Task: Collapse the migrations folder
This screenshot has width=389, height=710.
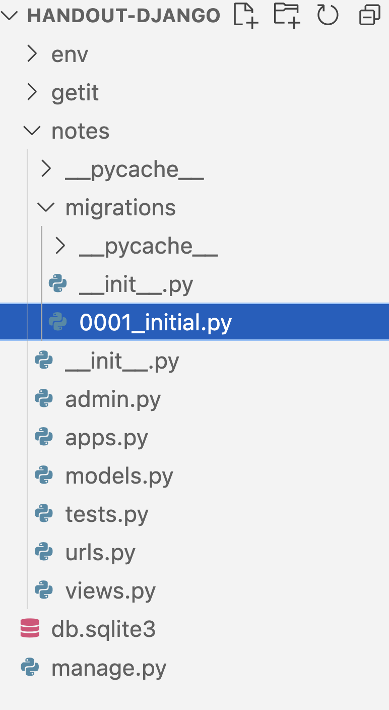Action: click(x=46, y=207)
